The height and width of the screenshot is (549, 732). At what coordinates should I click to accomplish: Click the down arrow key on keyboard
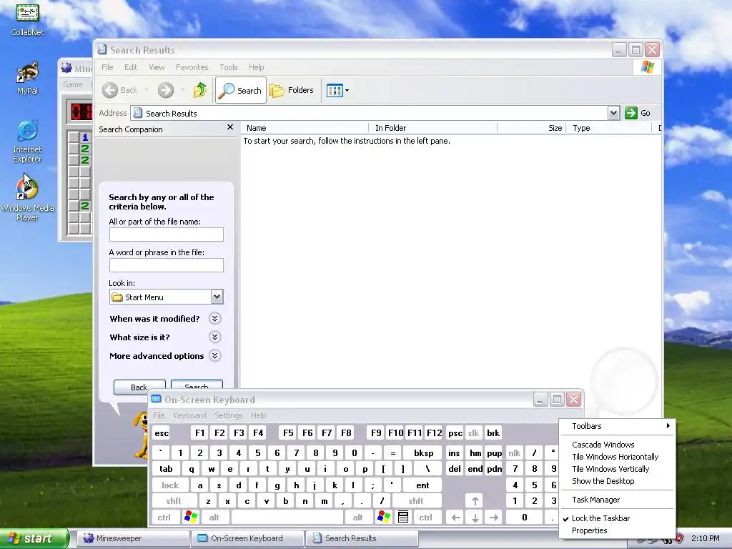click(475, 518)
